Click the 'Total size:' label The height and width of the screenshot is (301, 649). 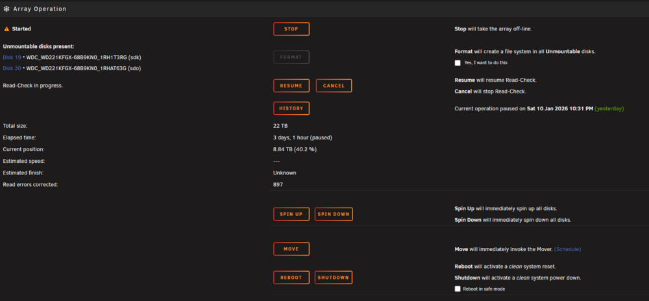(x=15, y=126)
